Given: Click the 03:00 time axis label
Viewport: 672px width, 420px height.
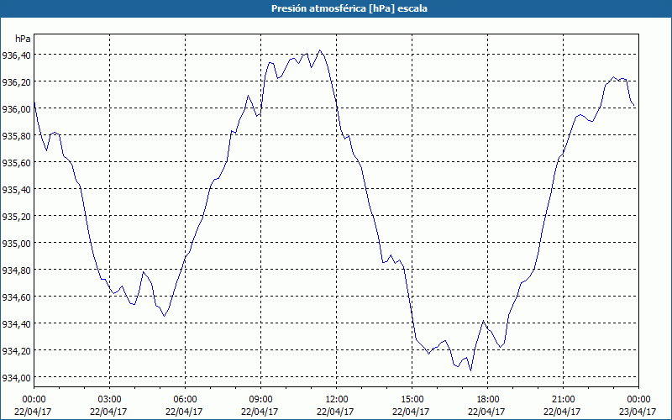Looking at the screenshot, I should tap(109, 400).
